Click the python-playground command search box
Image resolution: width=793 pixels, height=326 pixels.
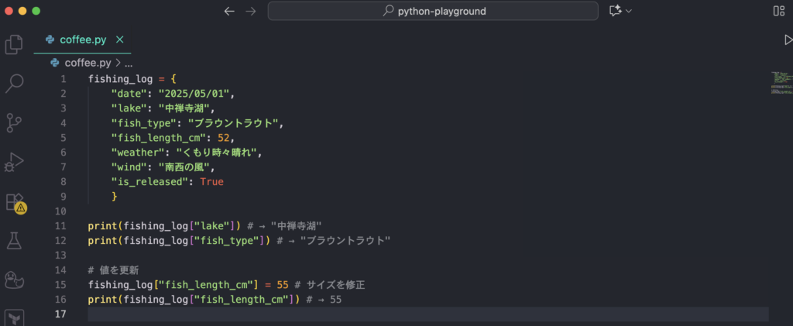pos(433,11)
